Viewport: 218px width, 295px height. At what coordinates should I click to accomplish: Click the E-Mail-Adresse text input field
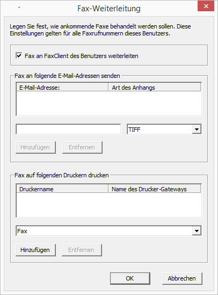[x=68, y=129]
